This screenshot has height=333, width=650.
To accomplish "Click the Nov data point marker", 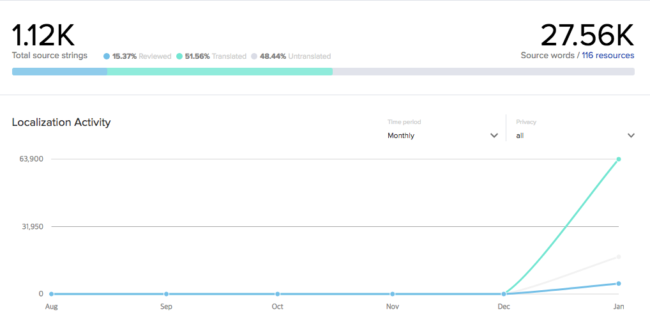I will coord(393,294).
